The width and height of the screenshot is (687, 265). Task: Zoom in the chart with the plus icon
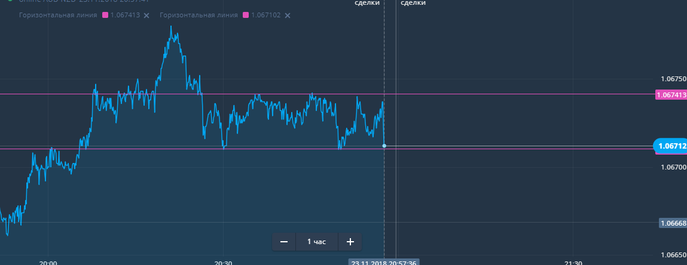pos(350,242)
